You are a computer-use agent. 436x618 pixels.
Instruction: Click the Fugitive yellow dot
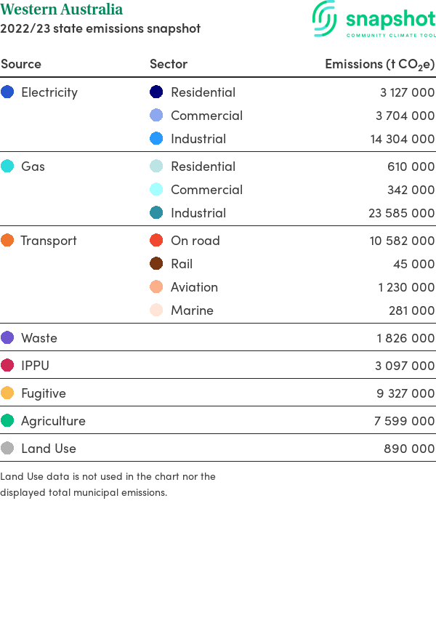pyautogui.click(x=7, y=393)
